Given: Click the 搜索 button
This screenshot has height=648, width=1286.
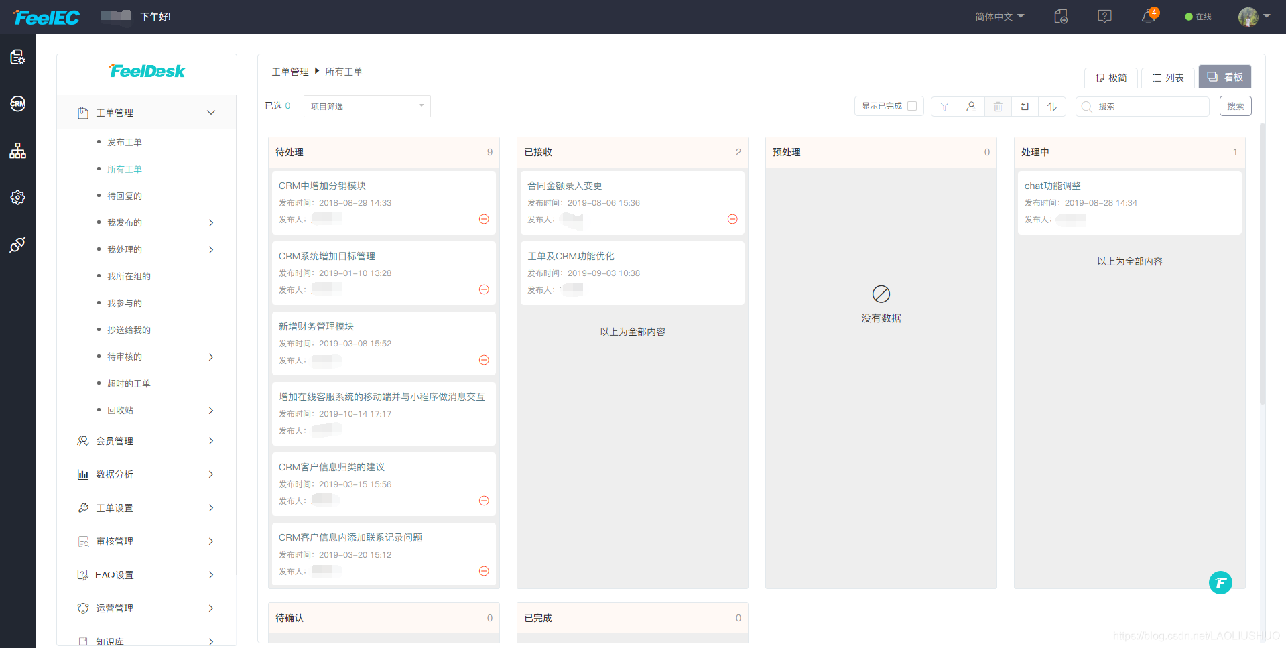Looking at the screenshot, I should point(1236,107).
